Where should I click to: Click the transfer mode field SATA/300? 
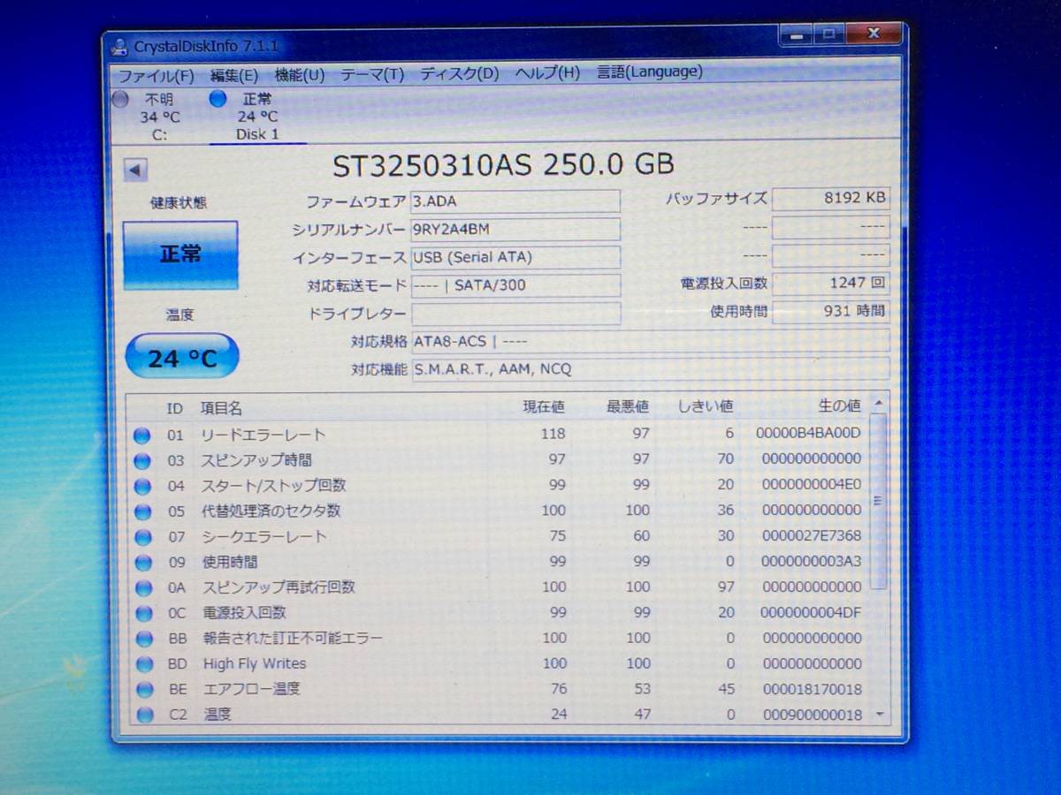515,285
